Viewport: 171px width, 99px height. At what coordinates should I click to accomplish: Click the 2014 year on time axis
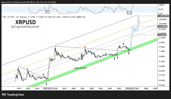click(x=19, y=88)
